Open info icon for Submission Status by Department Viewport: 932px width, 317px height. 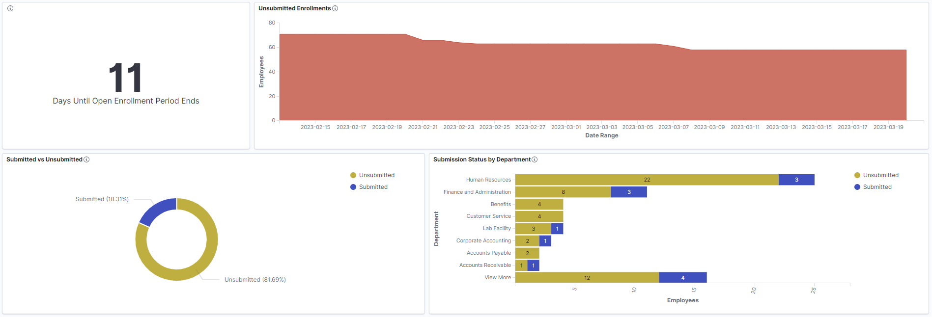(535, 159)
